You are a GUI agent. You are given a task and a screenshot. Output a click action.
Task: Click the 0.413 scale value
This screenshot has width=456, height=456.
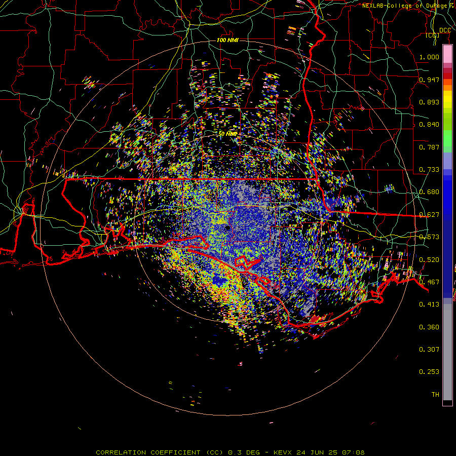click(x=429, y=305)
